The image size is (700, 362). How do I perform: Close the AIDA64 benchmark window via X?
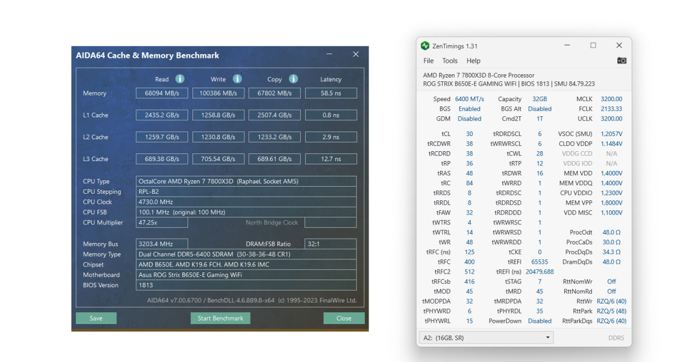click(355, 55)
